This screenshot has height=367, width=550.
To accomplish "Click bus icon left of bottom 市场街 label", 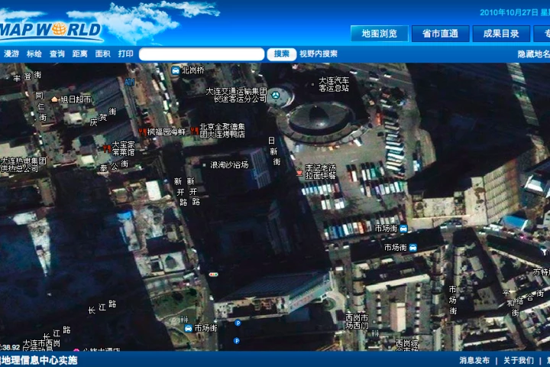I will click(189, 328).
